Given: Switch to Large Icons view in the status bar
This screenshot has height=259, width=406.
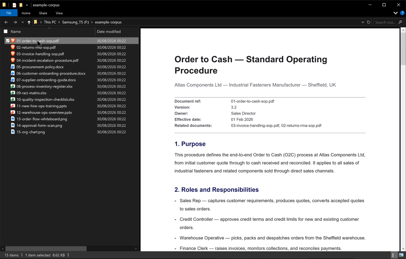Looking at the screenshot, I should pos(401,255).
